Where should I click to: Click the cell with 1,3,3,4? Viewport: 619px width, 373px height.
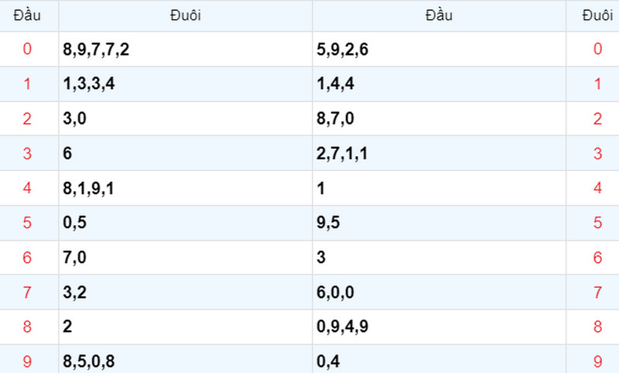tap(186, 84)
